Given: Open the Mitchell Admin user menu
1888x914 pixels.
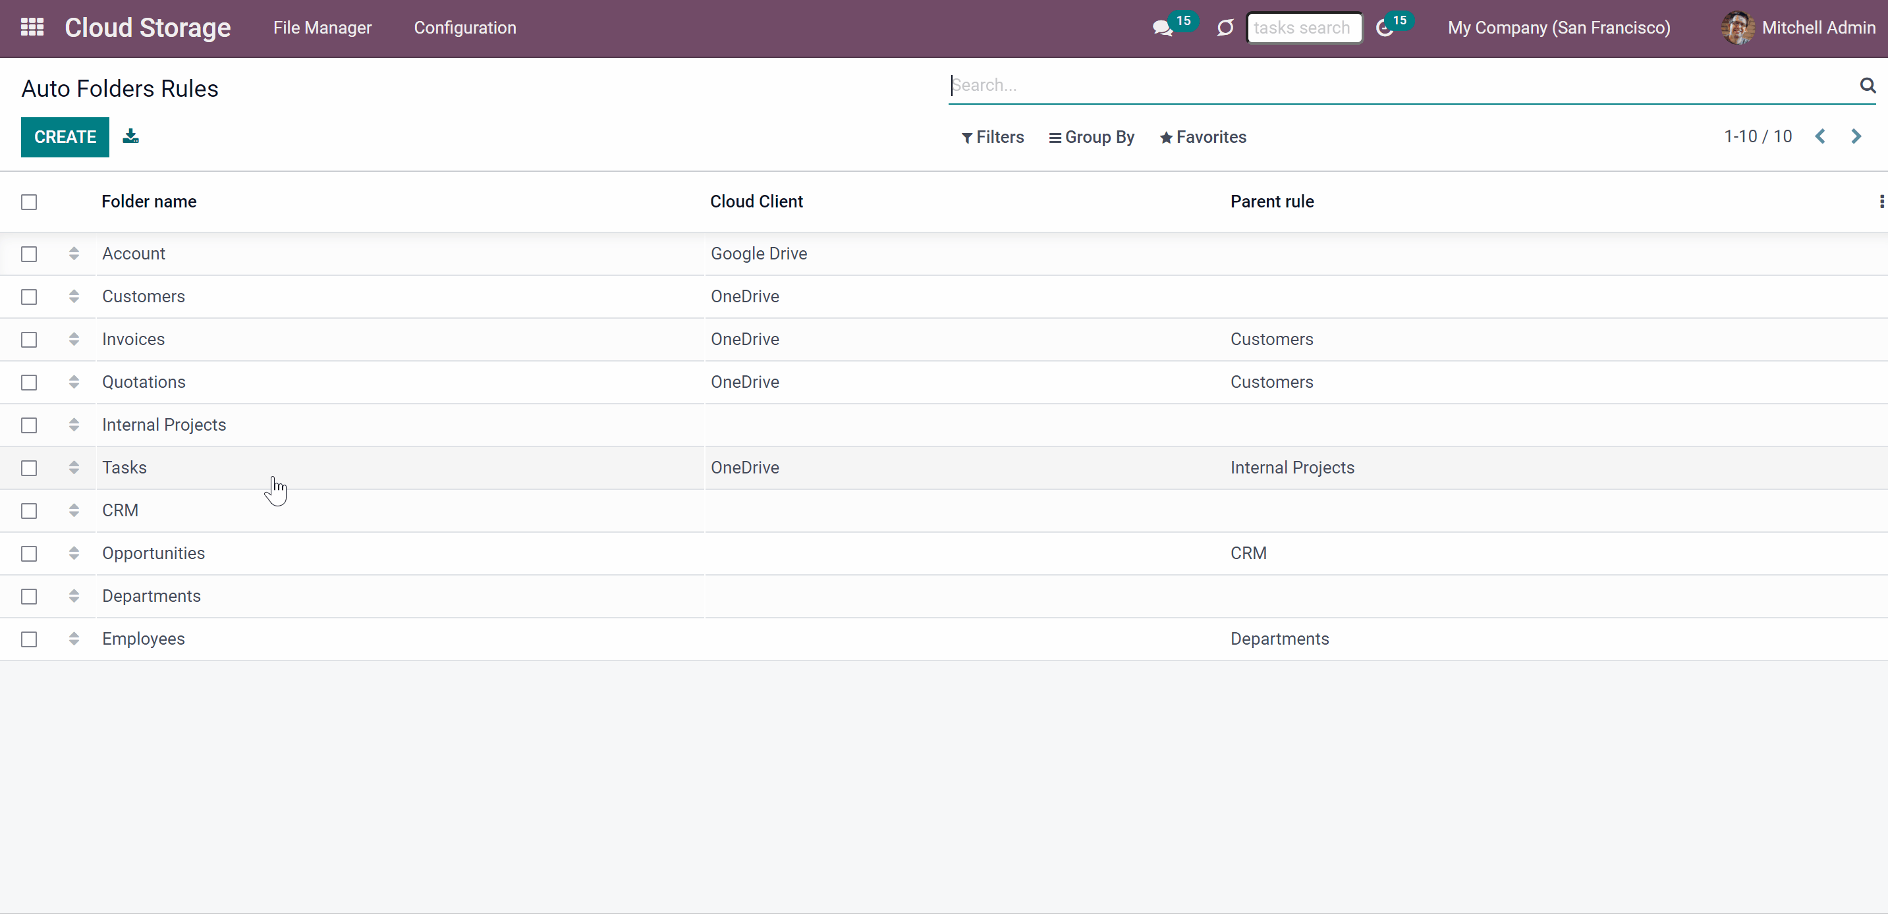Looking at the screenshot, I should (x=1798, y=28).
